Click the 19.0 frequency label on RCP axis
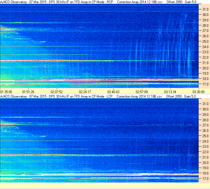This screenshot has height=189, width=210. 205,73
